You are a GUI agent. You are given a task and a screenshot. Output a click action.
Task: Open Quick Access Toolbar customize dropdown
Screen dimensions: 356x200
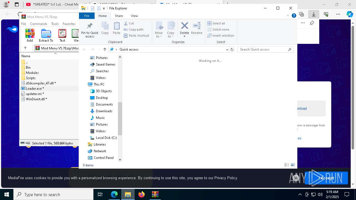pyautogui.click(x=104, y=8)
